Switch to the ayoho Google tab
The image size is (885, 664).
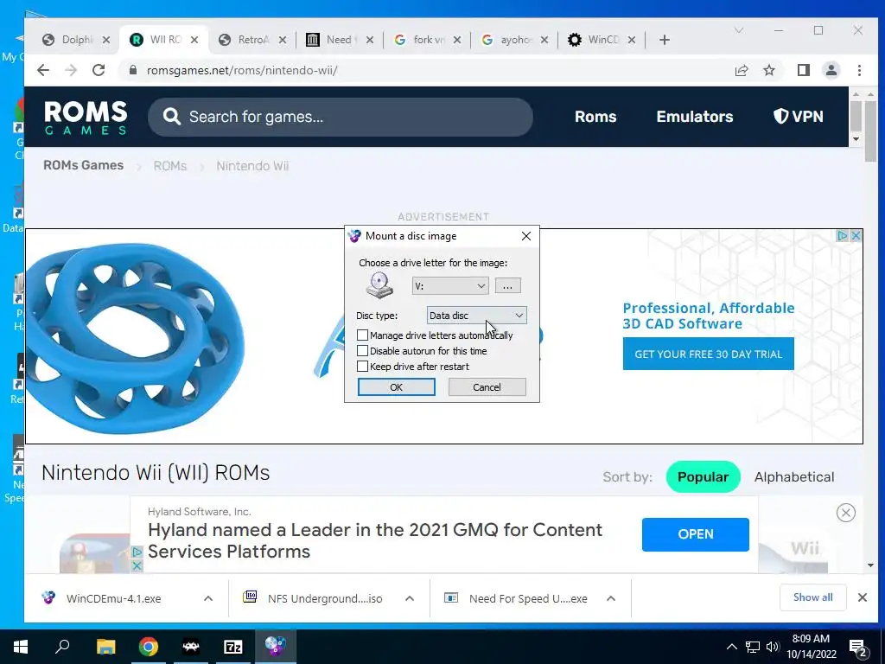point(515,40)
